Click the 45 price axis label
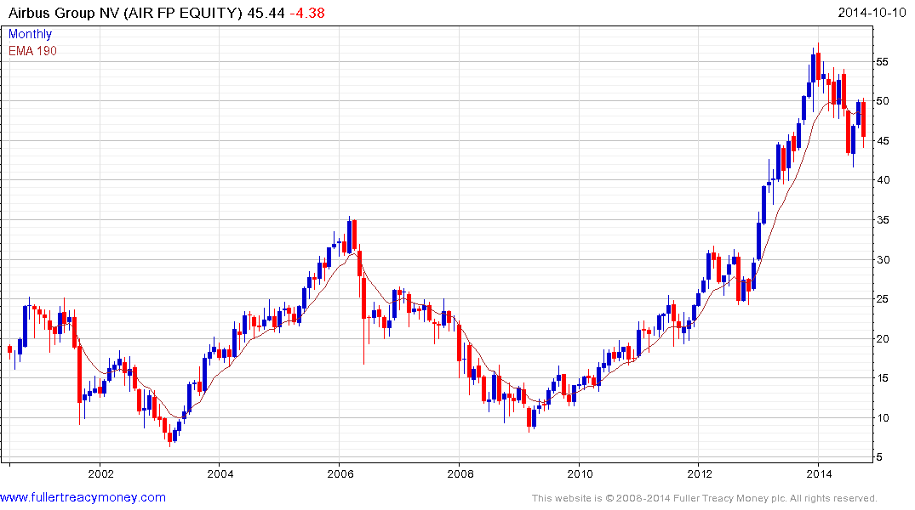The width and height of the screenshot is (915, 510). pos(883,141)
